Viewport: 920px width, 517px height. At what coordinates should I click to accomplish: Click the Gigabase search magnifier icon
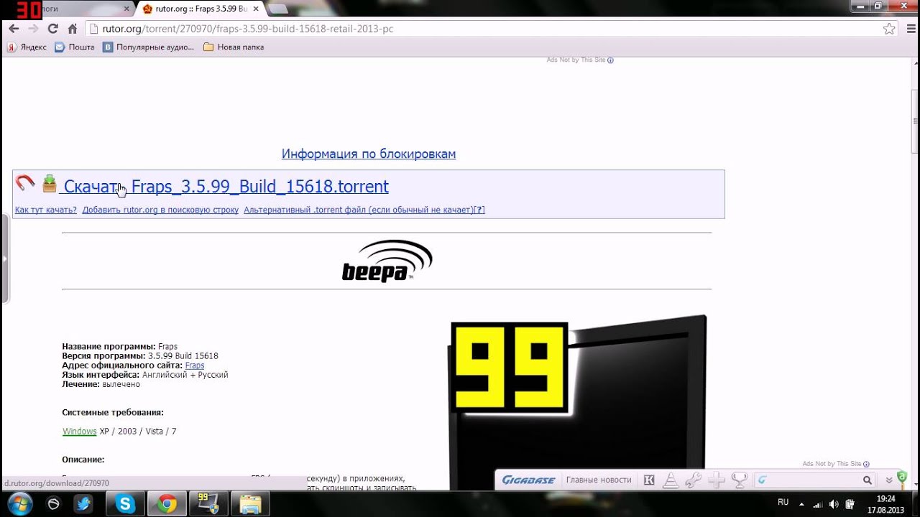pyautogui.click(x=868, y=480)
